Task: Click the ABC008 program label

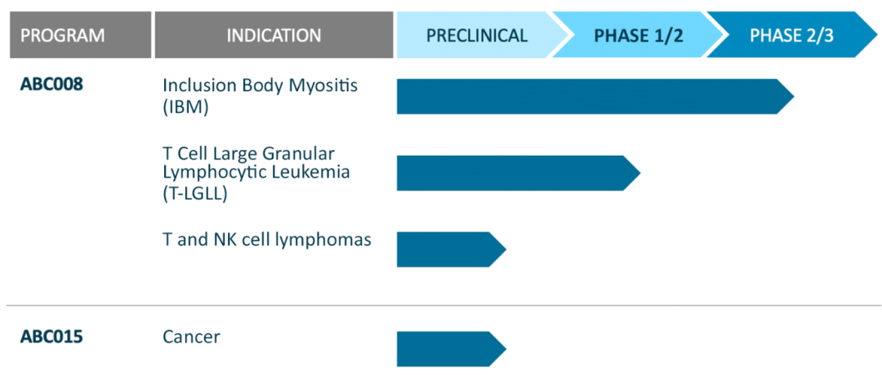Action: (51, 84)
